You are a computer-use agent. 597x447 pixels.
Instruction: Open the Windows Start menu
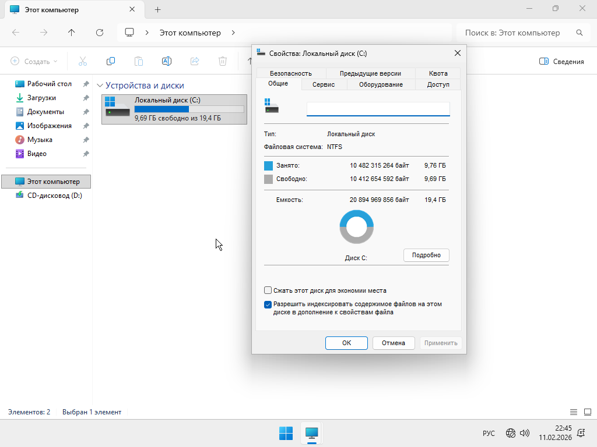(286, 433)
